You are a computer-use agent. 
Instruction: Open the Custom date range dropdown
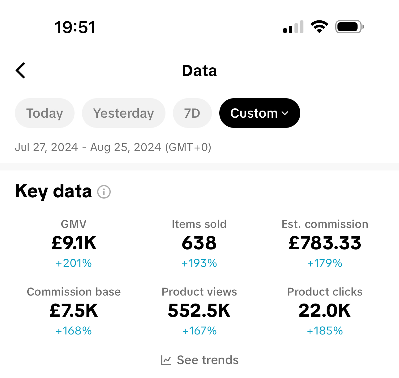click(260, 113)
